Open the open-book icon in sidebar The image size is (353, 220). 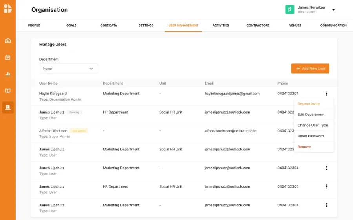pos(8,90)
